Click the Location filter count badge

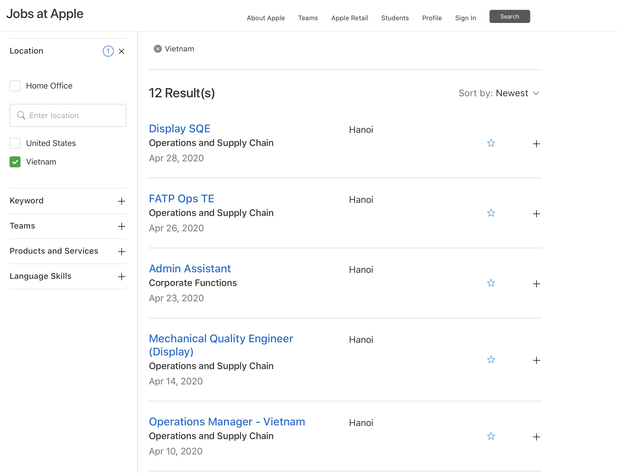[x=108, y=51]
